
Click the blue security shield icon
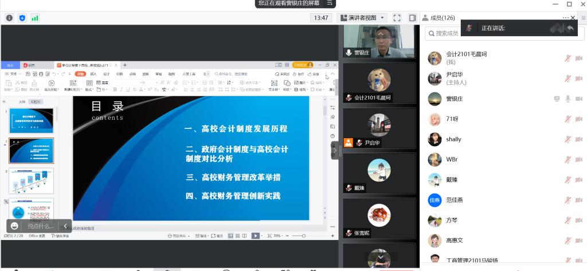pos(22,18)
